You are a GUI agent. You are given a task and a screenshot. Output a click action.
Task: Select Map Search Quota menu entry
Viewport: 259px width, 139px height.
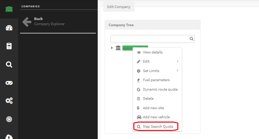click(x=157, y=127)
